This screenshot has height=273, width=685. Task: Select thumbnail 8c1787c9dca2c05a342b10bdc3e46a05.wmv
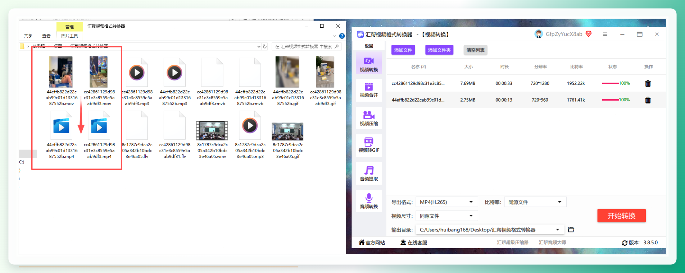[212, 130]
